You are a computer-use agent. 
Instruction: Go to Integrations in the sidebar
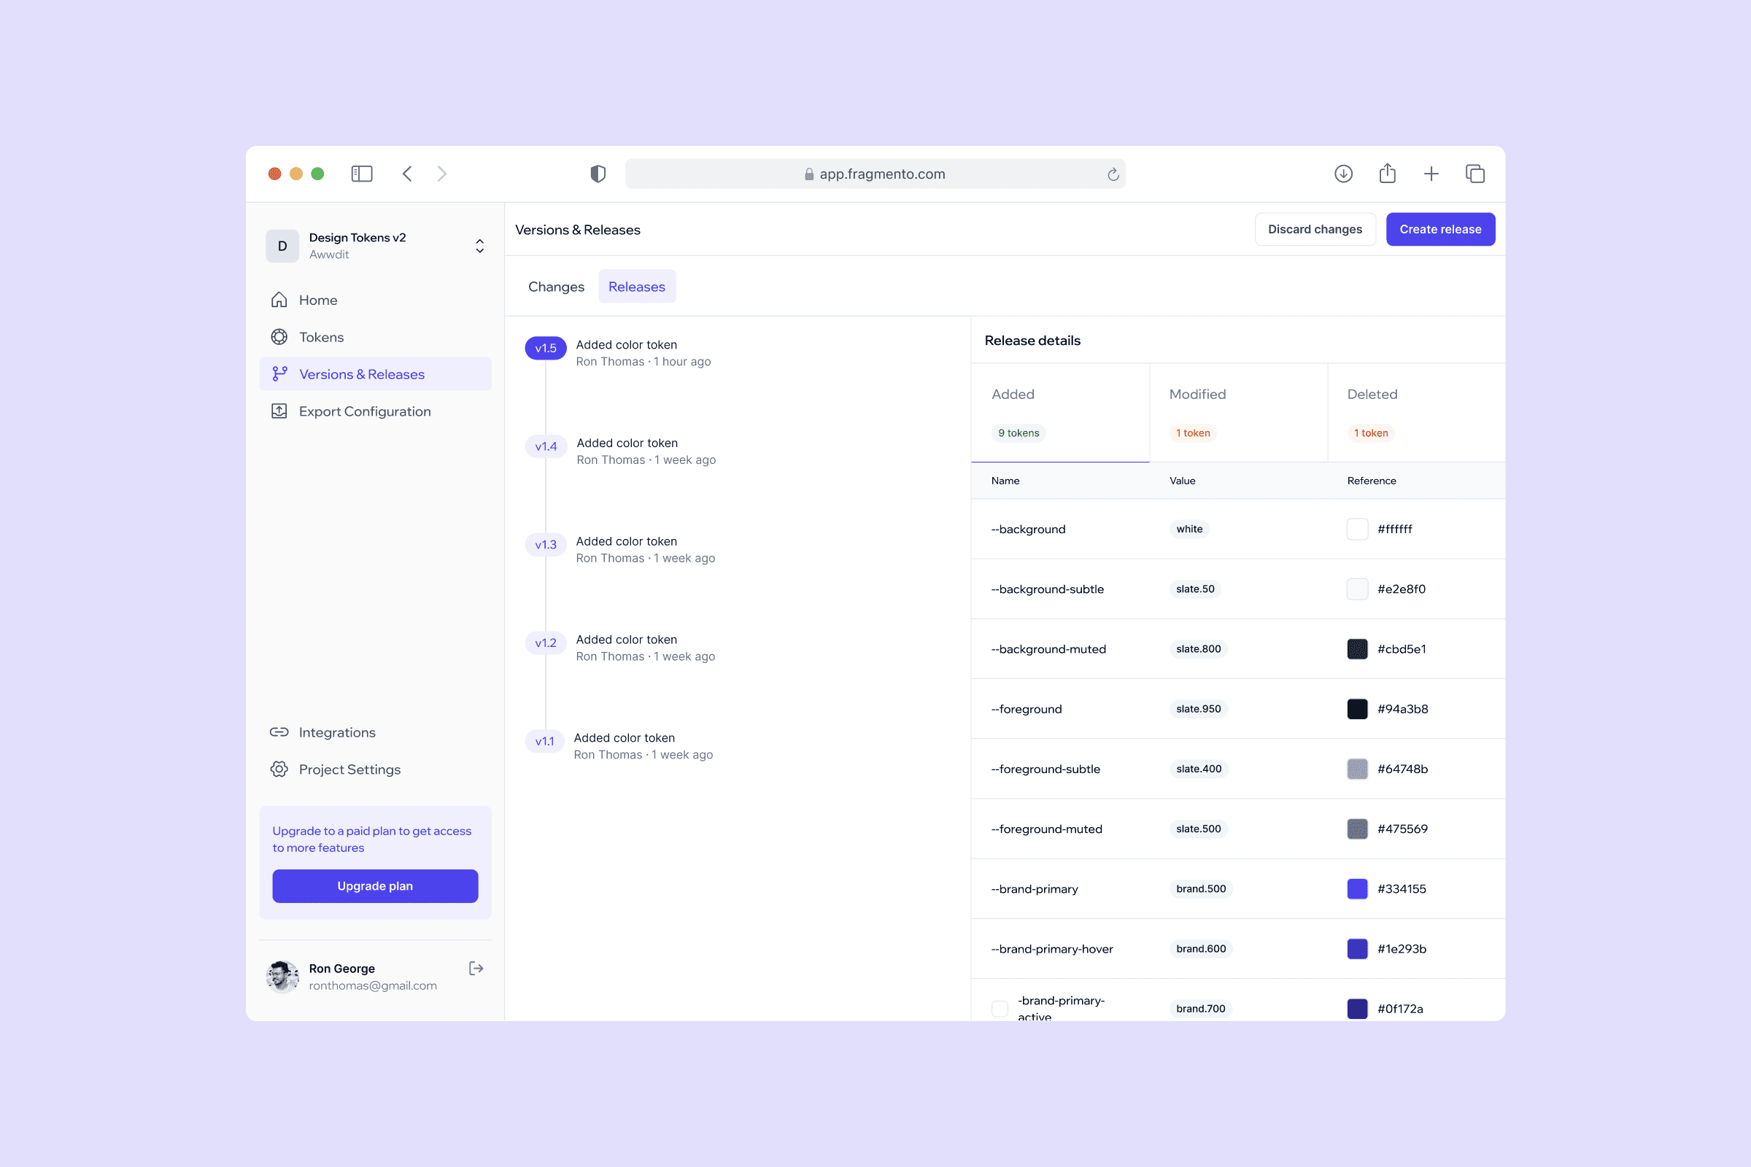[336, 732]
